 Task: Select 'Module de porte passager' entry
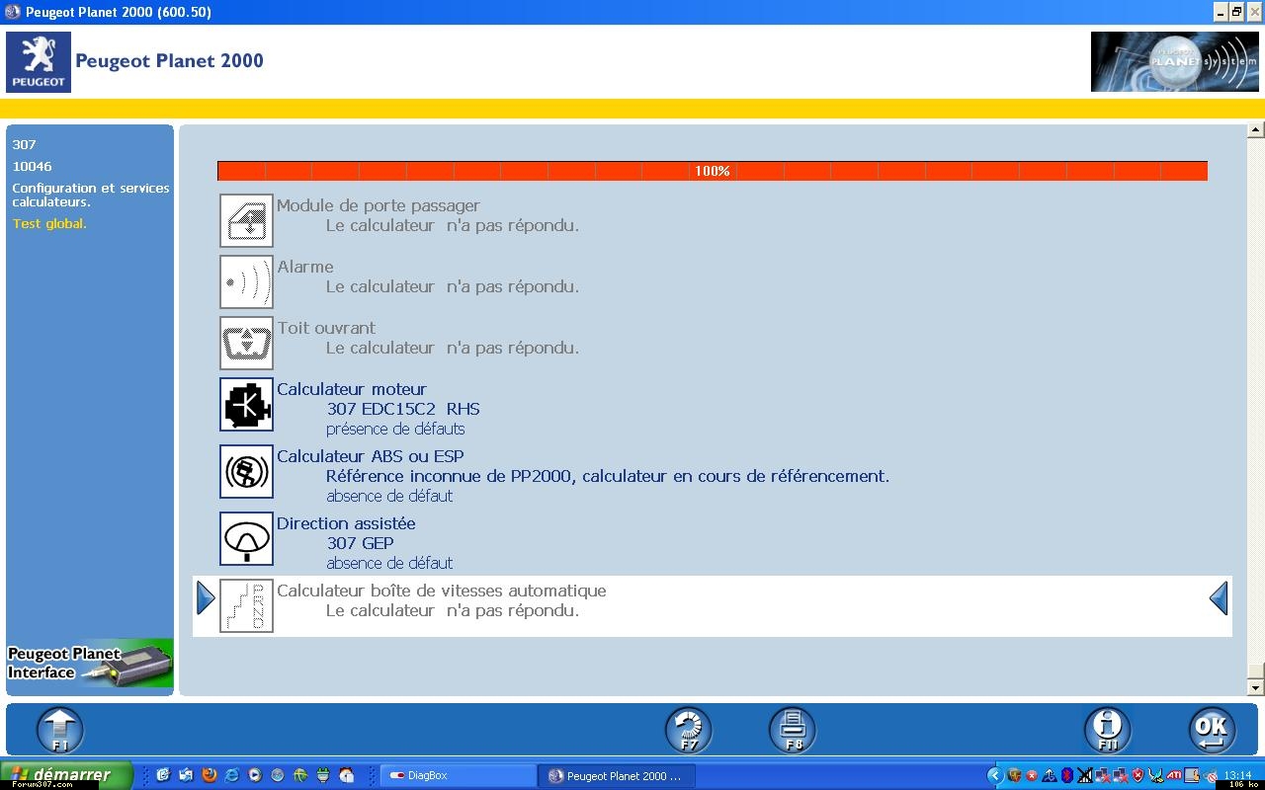[x=379, y=205]
